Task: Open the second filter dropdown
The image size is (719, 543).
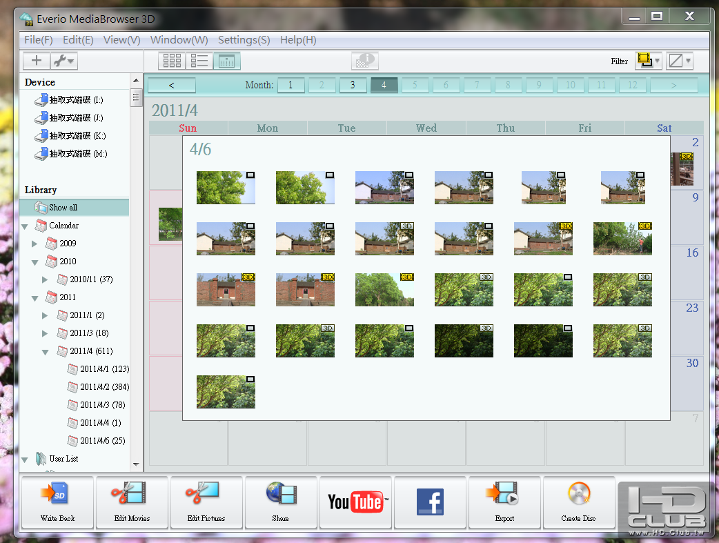Action: [679, 61]
